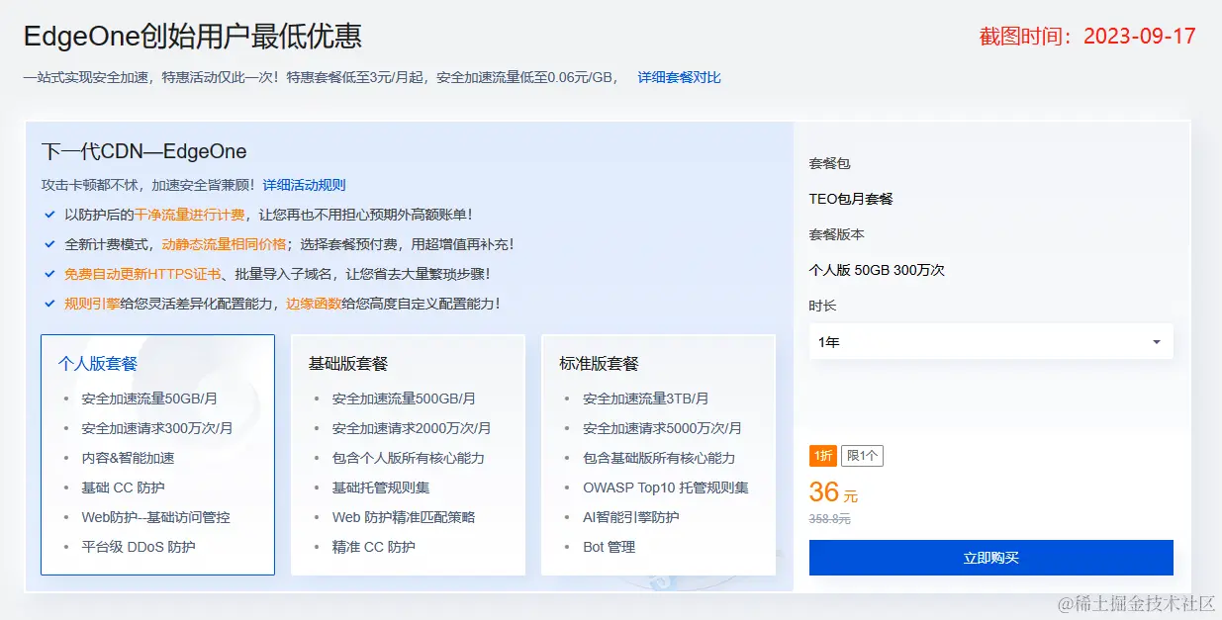Screen dimensions: 1222x620
Task: Click the TEO包月套餐 value
Action: (851, 199)
